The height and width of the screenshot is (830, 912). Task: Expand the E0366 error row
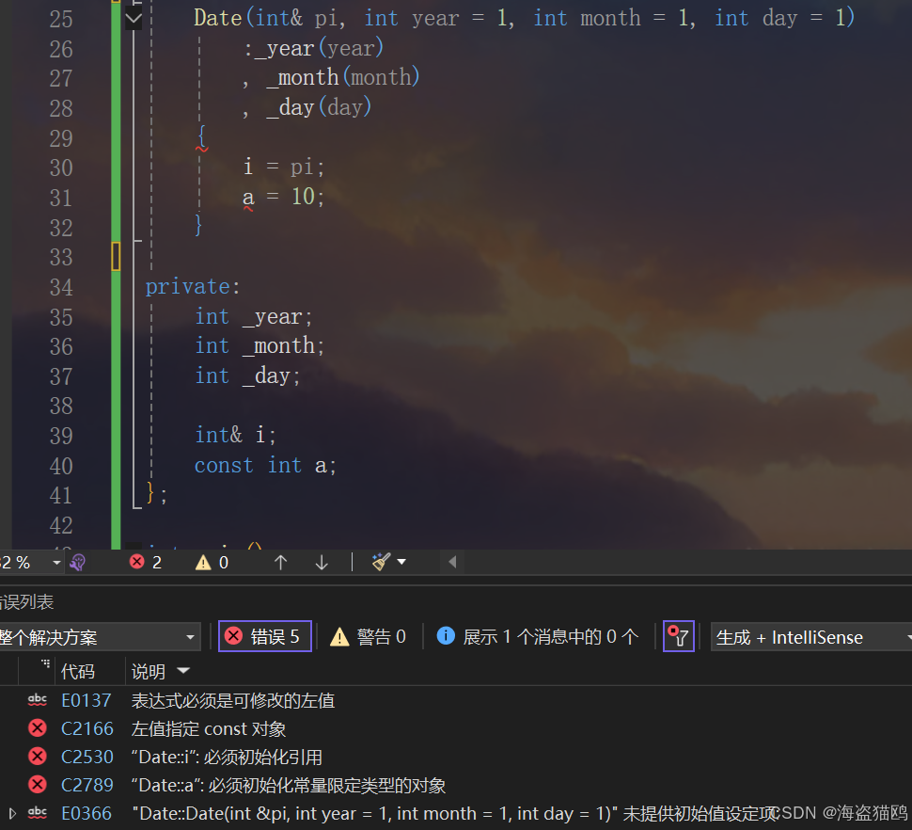pyautogui.click(x=11, y=813)
